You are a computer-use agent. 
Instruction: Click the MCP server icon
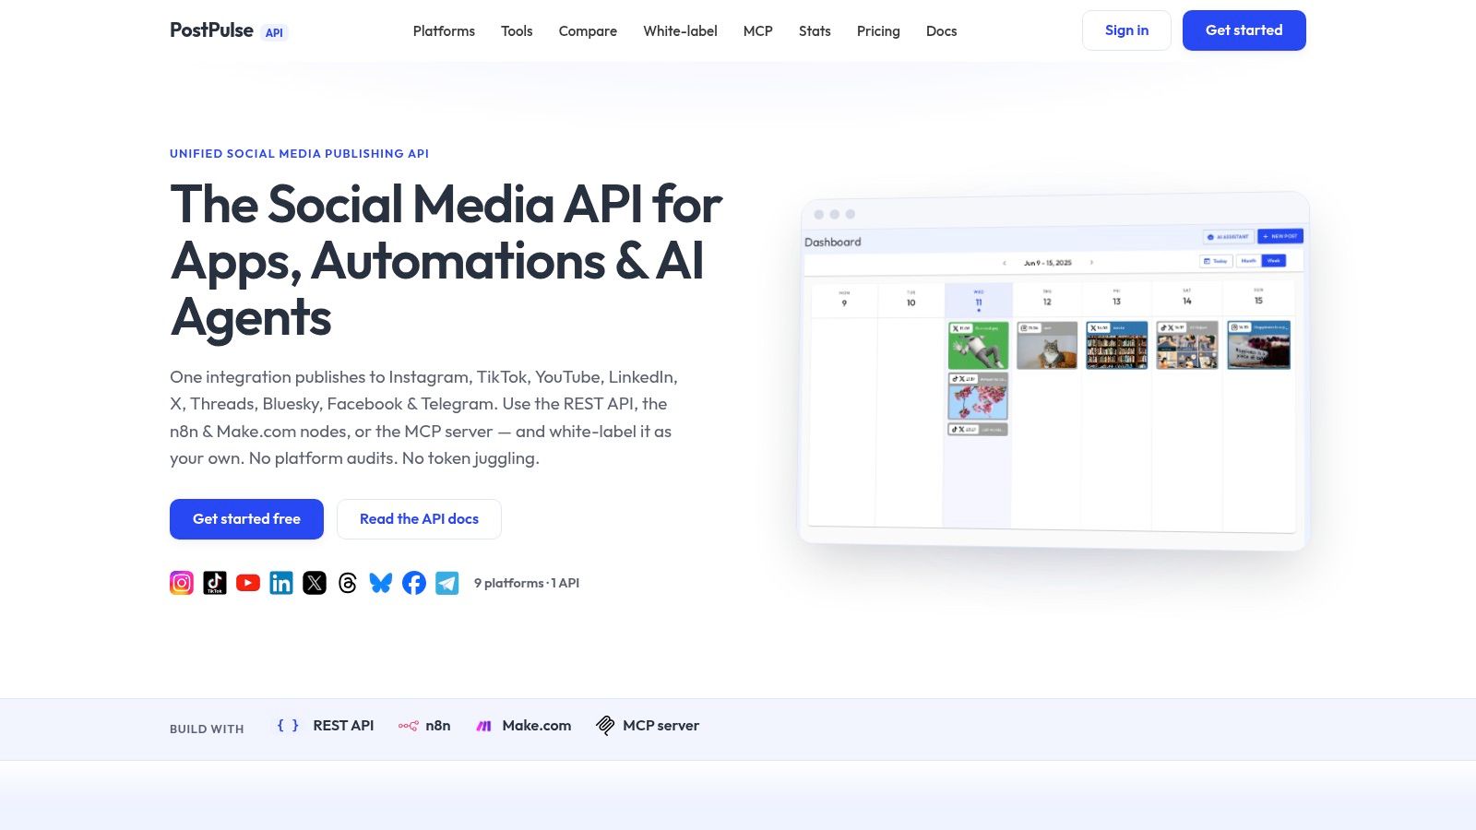[x=605, y=726]
